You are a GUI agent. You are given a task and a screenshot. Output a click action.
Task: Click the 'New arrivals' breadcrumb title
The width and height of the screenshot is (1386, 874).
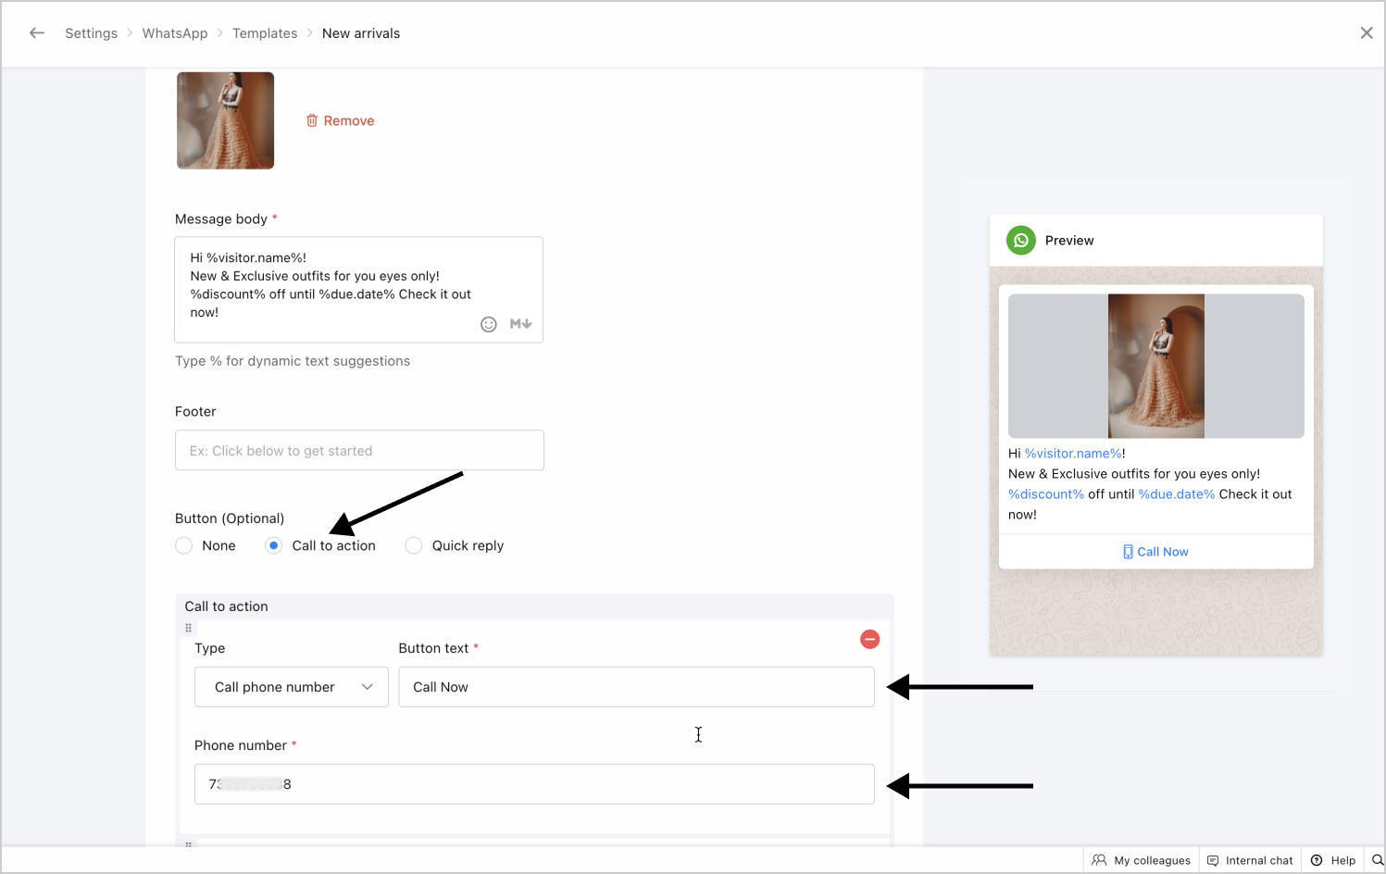361,33
